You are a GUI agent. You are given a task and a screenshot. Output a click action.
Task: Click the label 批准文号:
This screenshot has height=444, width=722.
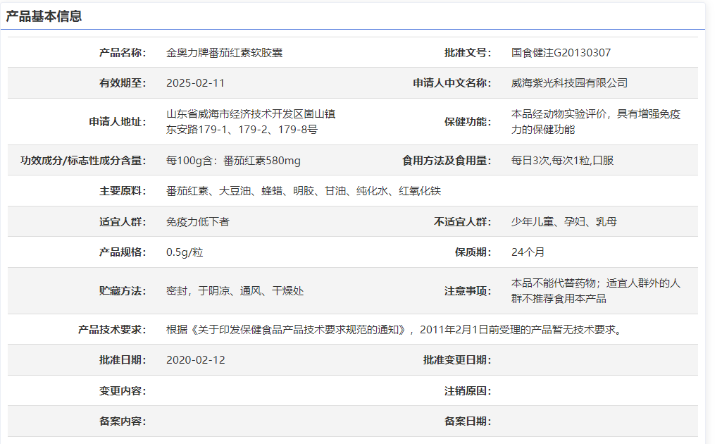468,53
